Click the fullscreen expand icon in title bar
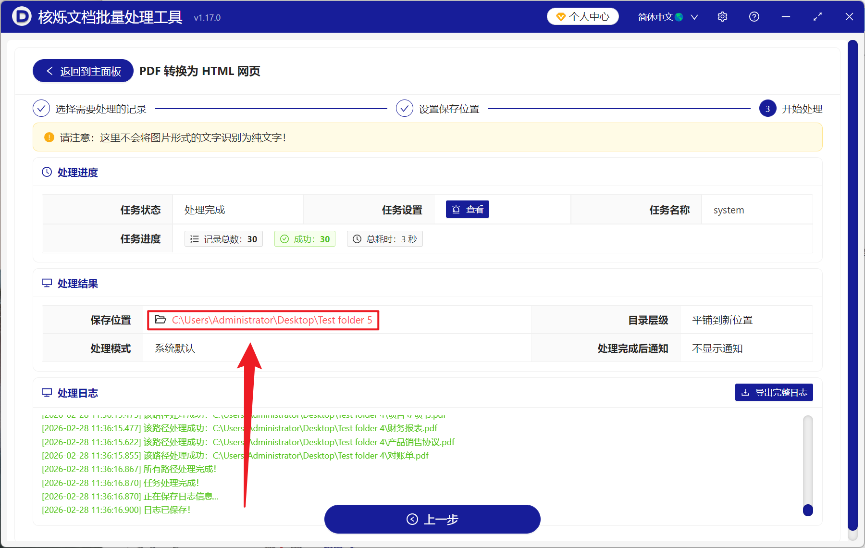The image size is (865, 548). coord(817,16)
